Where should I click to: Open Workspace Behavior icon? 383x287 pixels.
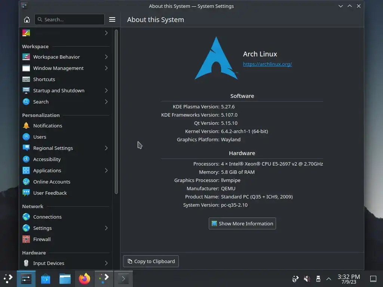(26, 57)
